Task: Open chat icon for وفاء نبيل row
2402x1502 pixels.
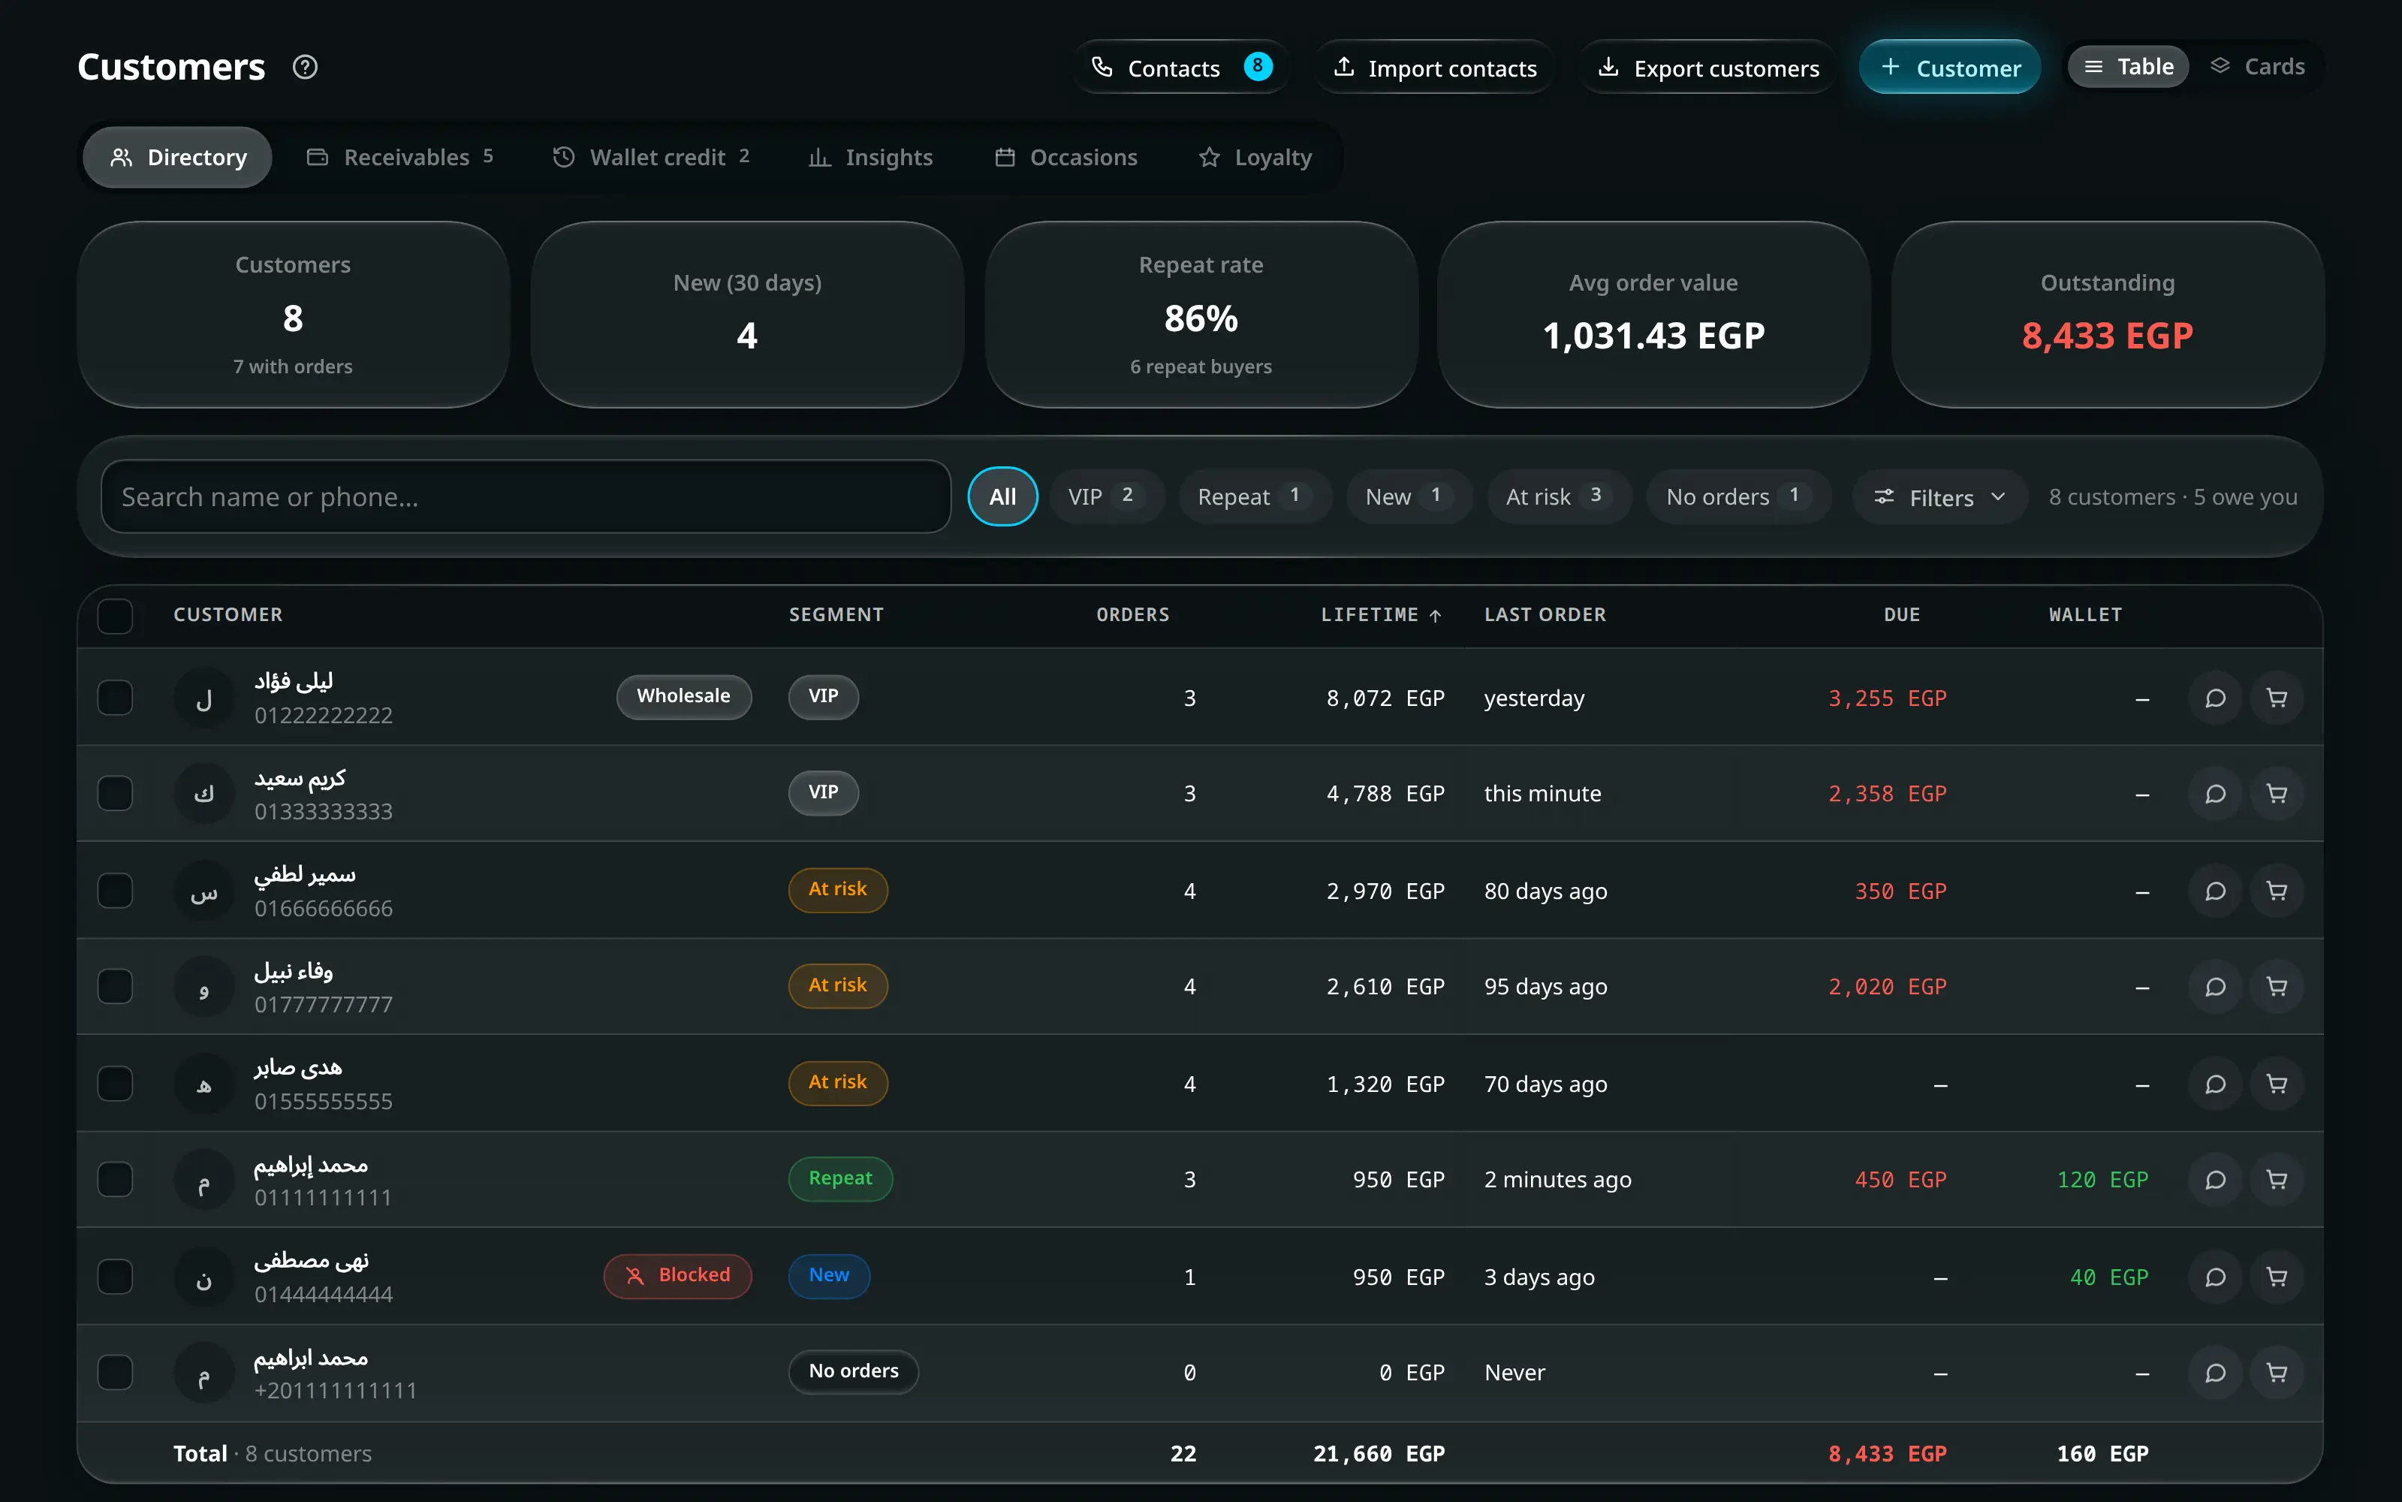Action: tap(2214, 986)
